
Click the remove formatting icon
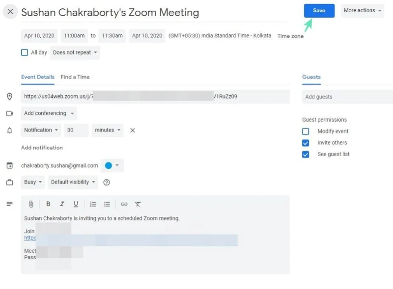pos(138,204)
